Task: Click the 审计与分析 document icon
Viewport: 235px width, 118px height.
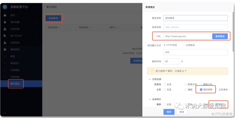Action: [5, 36]
